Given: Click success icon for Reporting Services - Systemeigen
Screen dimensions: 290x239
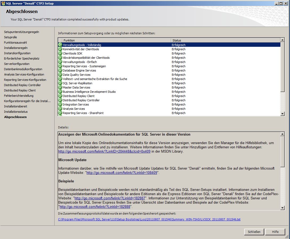Looking at the screenshot, I should pyautogui.click(x=60, y=66).
